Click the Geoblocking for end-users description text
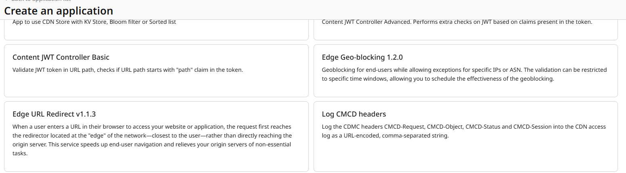The width and height of the screenshot is (626, 173). click(x=464, y=74)
